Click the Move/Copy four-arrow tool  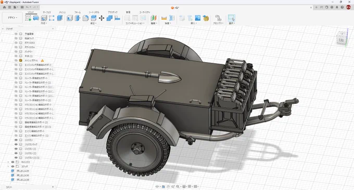pyautogui.click(x=102, y=18)
